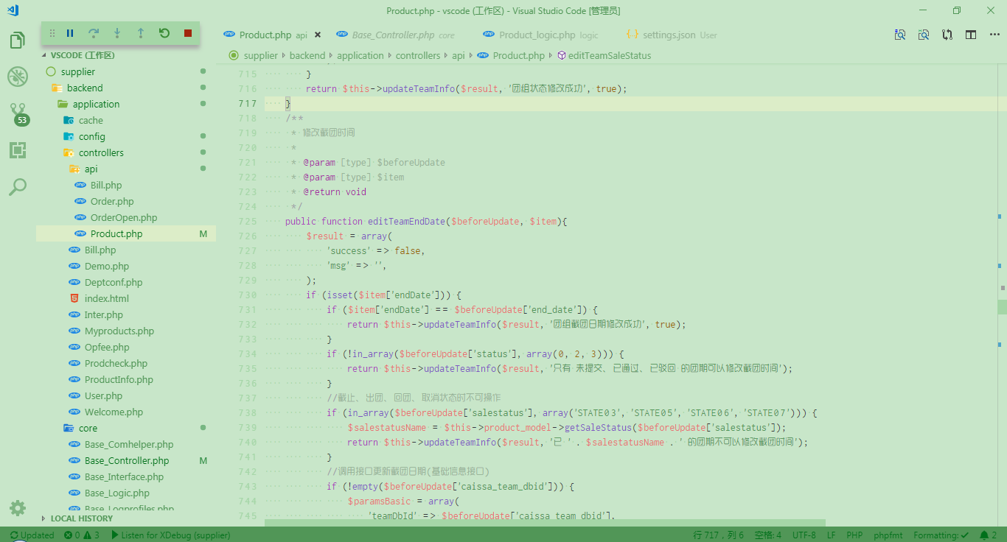
Task: Collapse the supplier root folder
Action: tap(78, 71)
